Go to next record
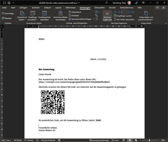 129,12
